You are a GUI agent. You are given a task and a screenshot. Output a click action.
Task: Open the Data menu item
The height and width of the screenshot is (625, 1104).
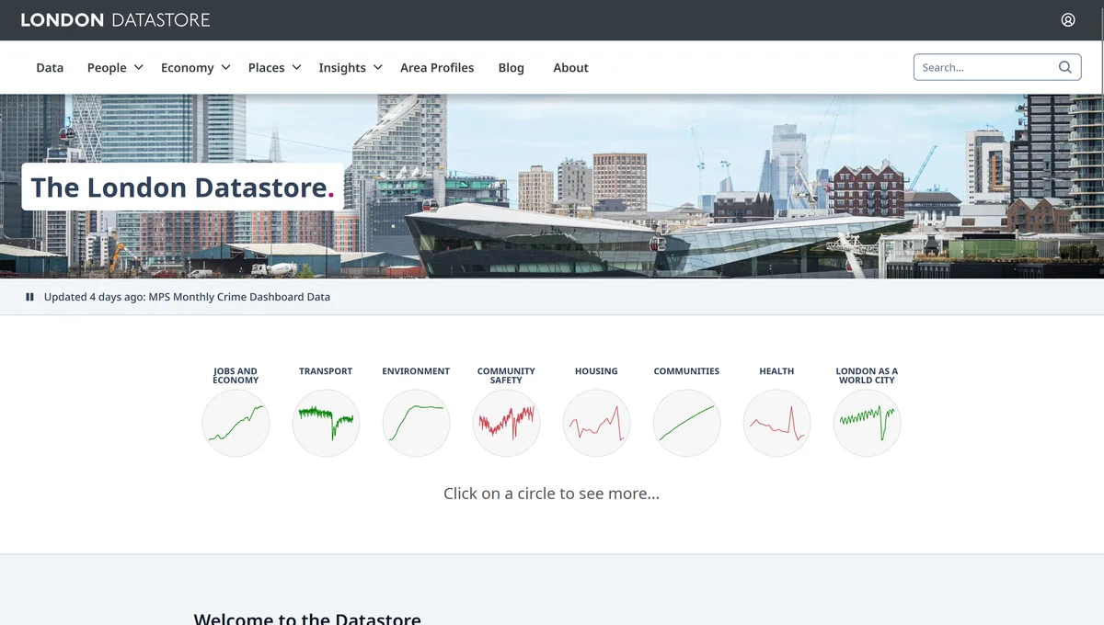point(50,68)
